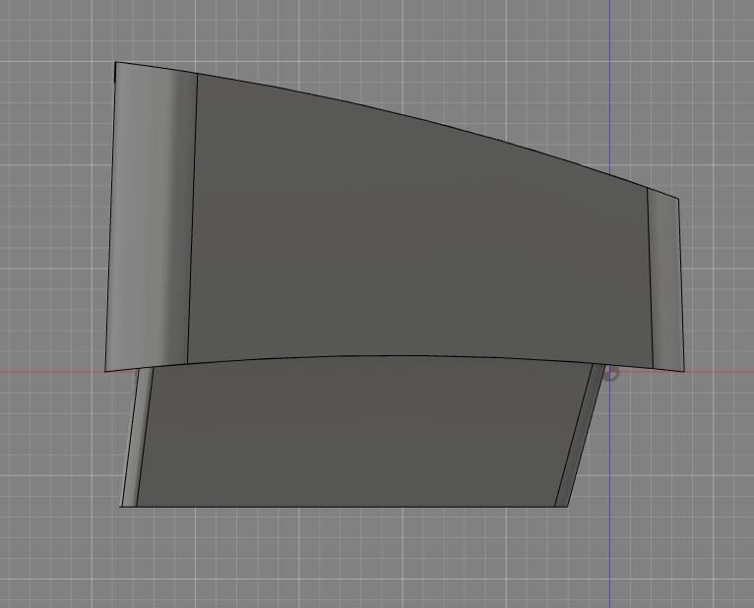Click the far-right outer edge of upper body
Screen dimensions: 754x608
coord(680,285)
